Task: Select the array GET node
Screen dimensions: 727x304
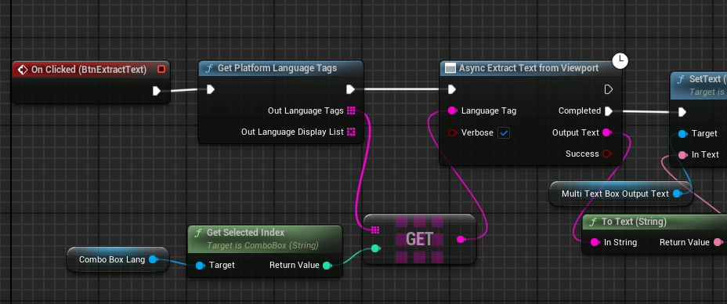Action: pyautogui.click(x=420, y=239)
